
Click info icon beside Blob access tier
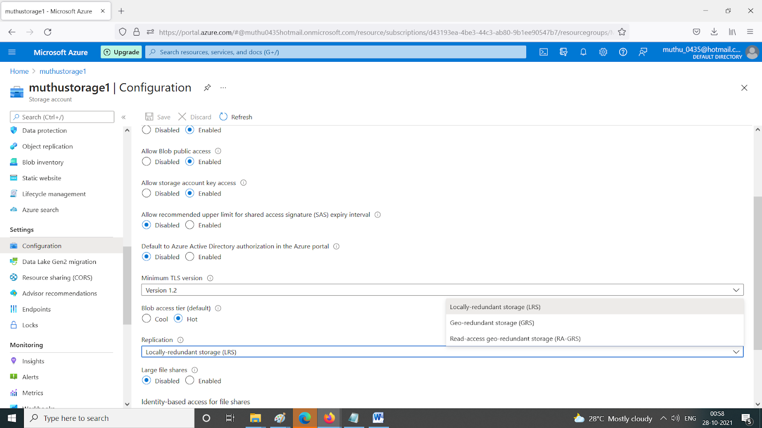point(218,308)
